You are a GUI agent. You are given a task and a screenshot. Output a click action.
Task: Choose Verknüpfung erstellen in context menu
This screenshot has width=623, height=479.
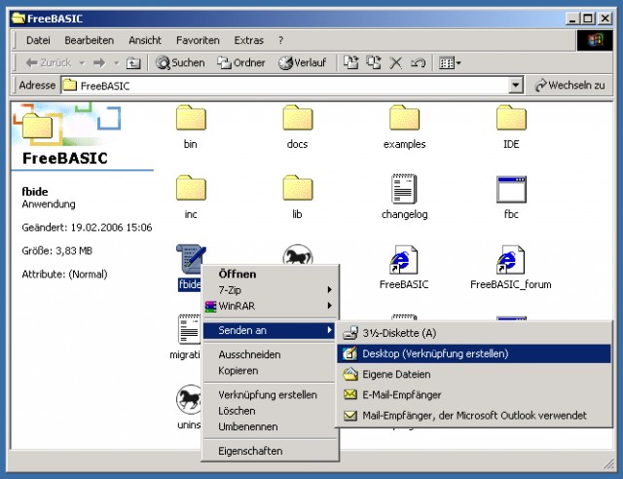click(271, 394)
